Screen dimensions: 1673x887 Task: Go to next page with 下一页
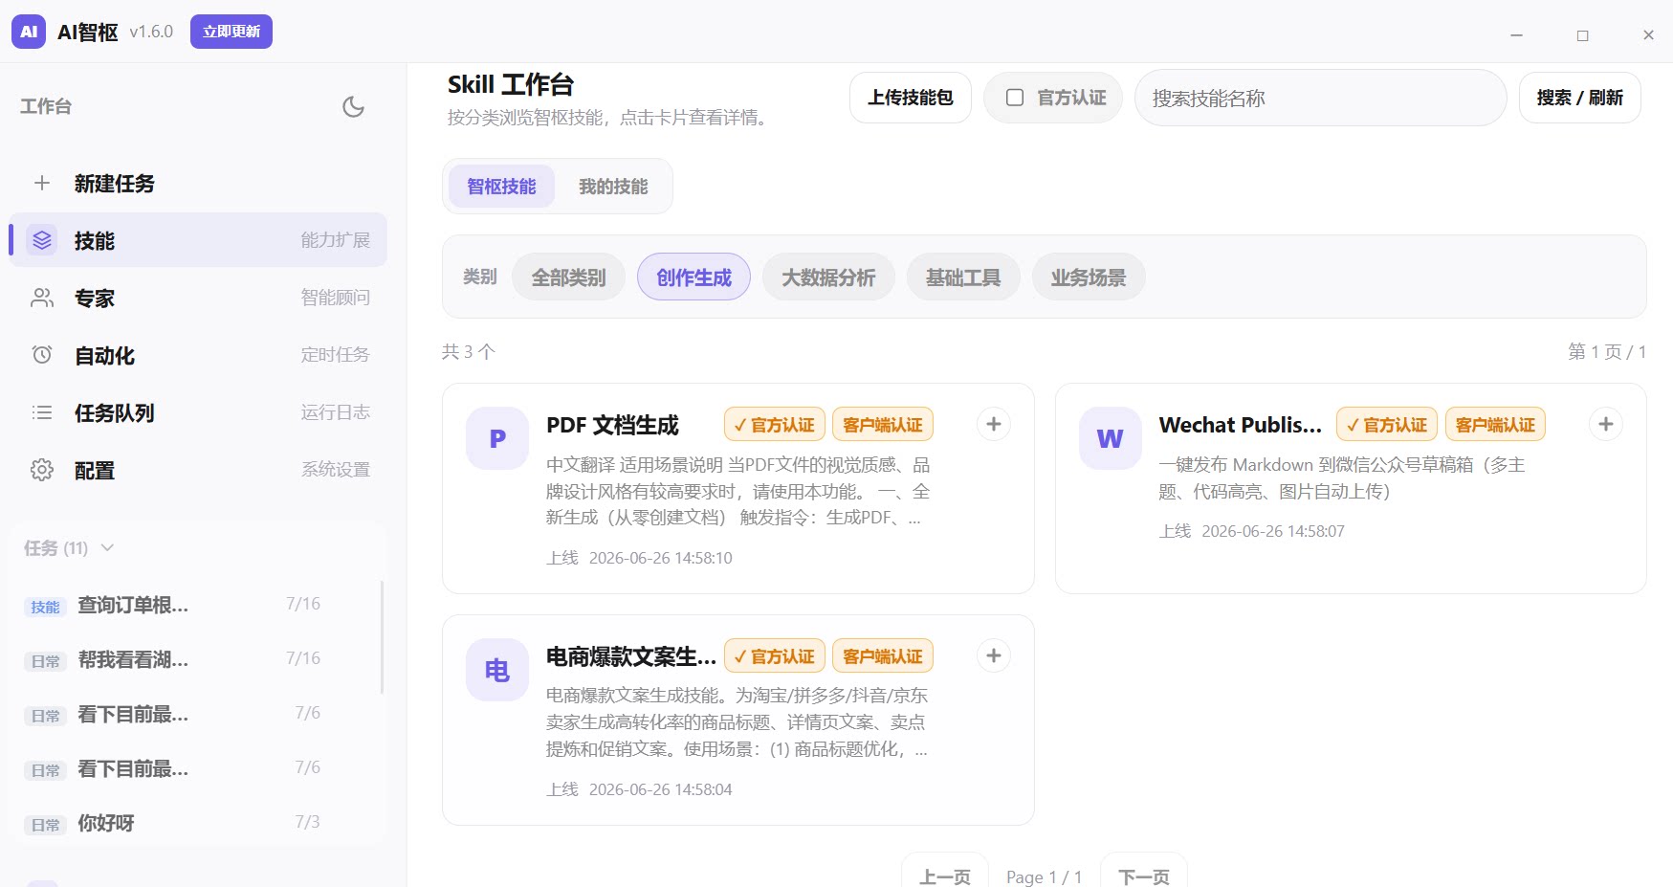point(1144,876)
